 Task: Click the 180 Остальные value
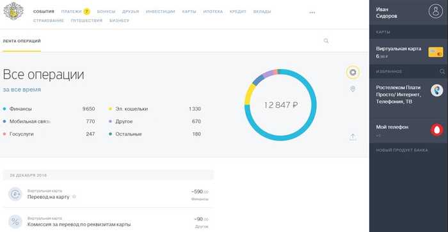tap(196, 134)
